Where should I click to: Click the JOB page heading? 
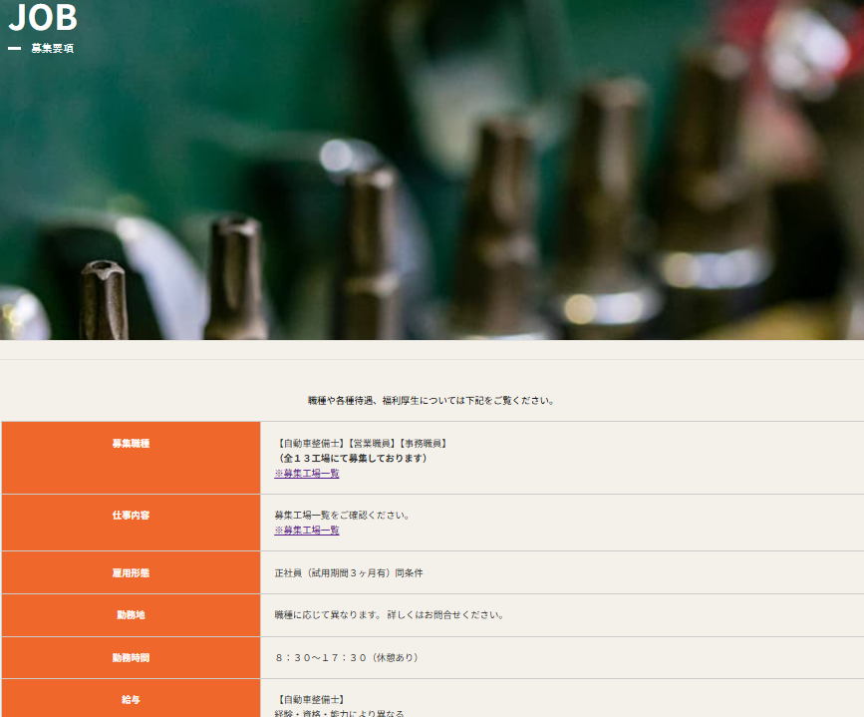click(43, 19)
